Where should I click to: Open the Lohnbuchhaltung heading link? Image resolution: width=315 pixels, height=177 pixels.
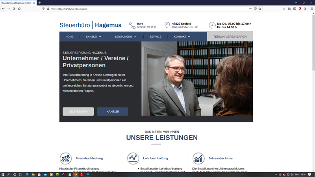[156, 159]
